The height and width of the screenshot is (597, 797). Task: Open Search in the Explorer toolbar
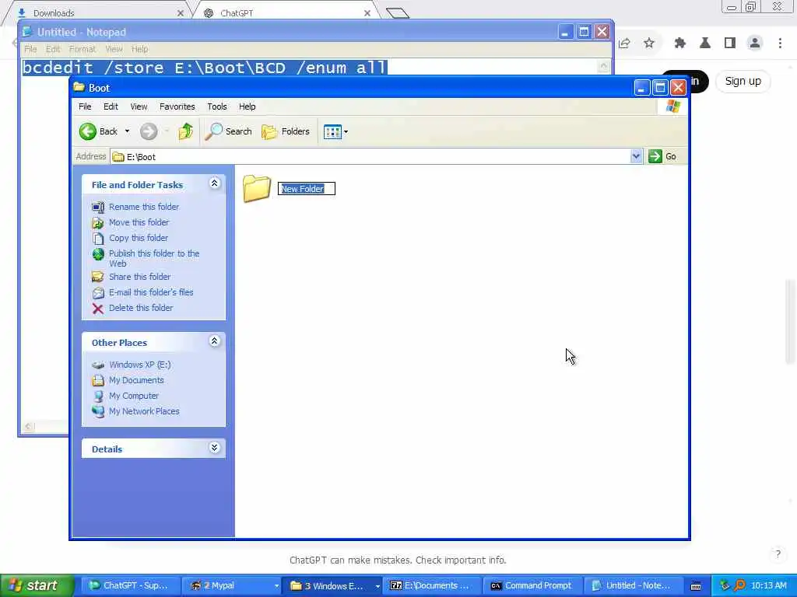228,131
